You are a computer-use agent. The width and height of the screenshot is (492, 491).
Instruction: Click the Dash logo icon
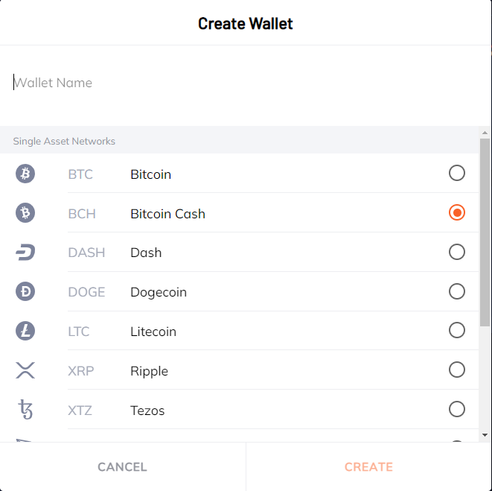25,253
